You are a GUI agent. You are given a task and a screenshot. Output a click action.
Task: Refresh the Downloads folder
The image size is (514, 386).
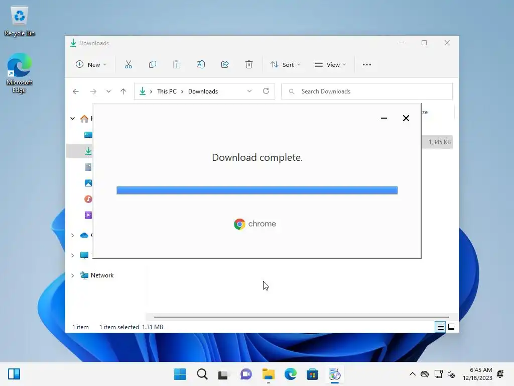pos(266,91)
